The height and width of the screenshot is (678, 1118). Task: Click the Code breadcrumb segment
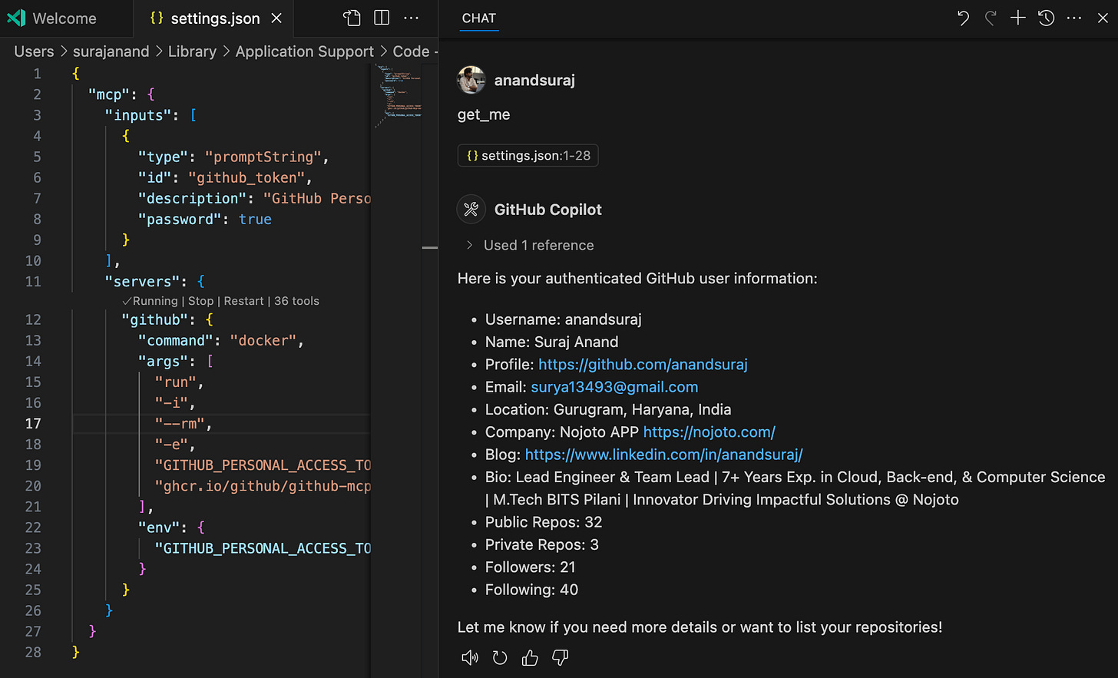click(411, 51)
